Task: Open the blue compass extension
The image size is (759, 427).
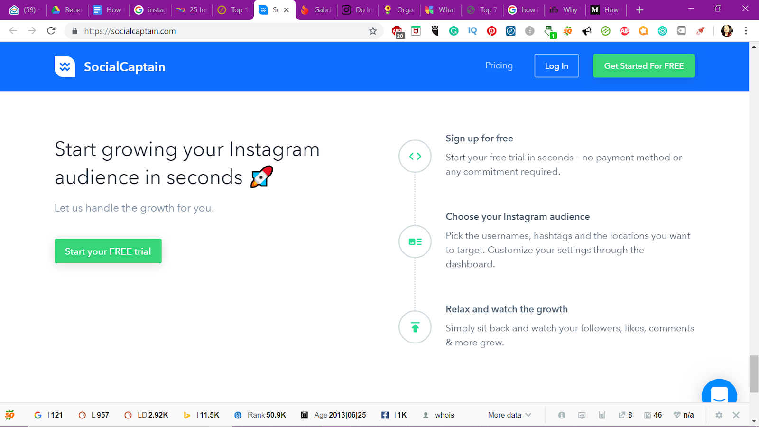Action: 511,31
